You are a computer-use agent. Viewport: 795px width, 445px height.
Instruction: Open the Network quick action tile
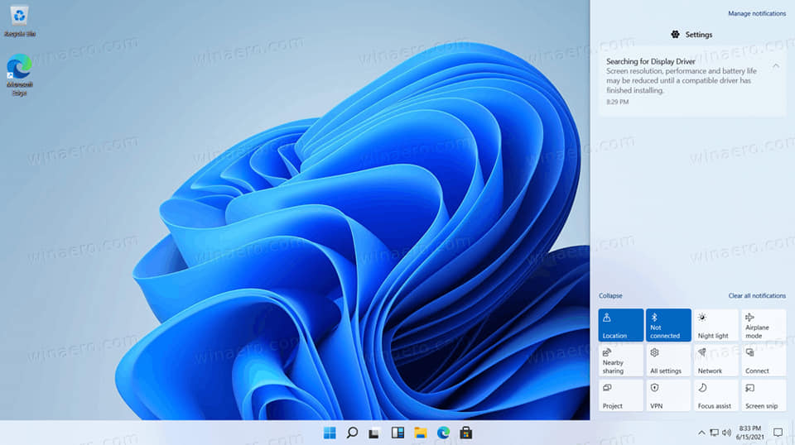coord(715,360)
